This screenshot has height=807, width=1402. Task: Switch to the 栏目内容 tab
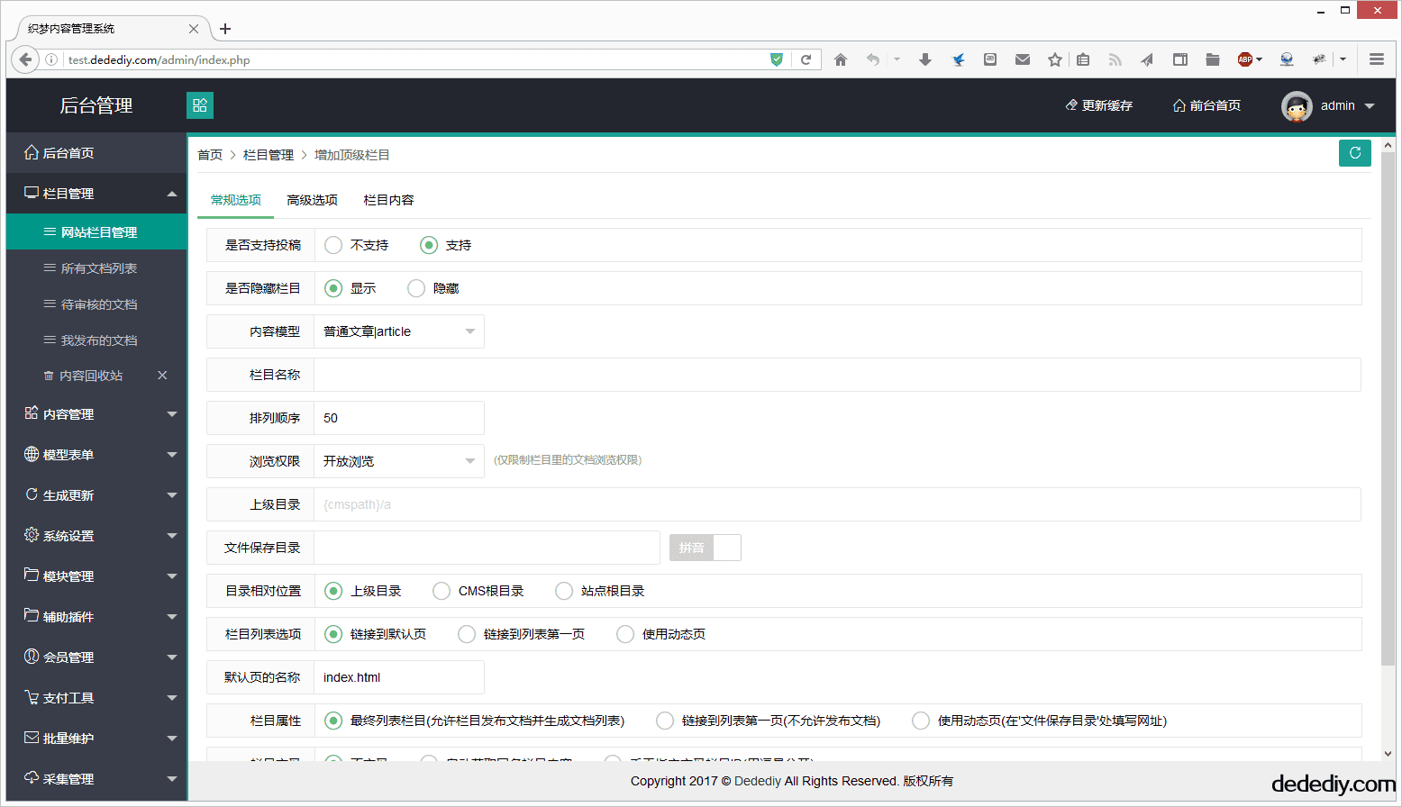pyautogui.click(x=388, y=199)
